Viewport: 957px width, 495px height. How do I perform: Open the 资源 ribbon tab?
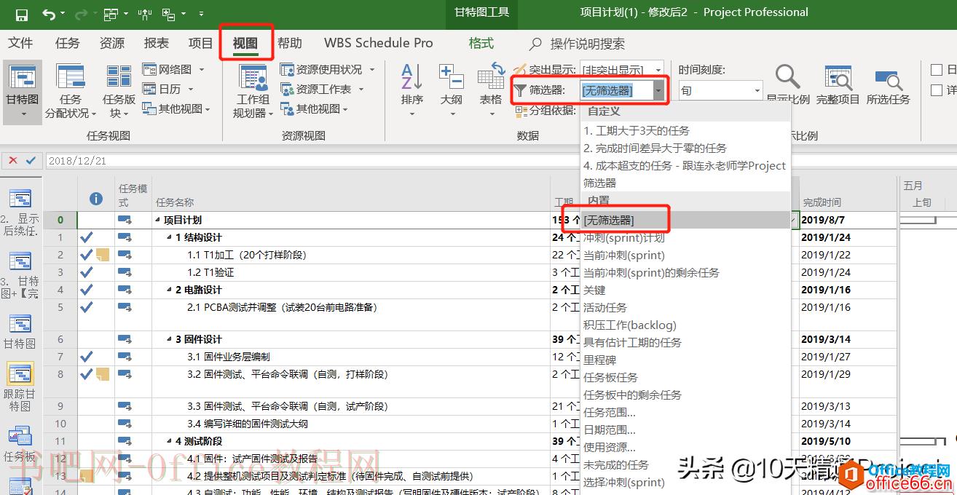112,43
